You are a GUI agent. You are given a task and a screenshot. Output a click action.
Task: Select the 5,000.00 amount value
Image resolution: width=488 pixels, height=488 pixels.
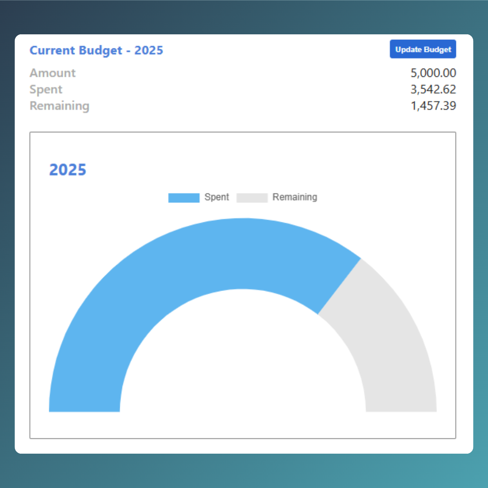point(433,73)
